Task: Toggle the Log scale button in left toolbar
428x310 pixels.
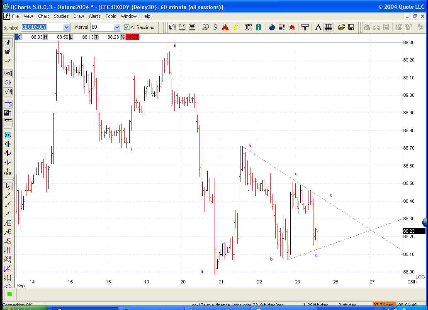Action: (x=7, y=73)
